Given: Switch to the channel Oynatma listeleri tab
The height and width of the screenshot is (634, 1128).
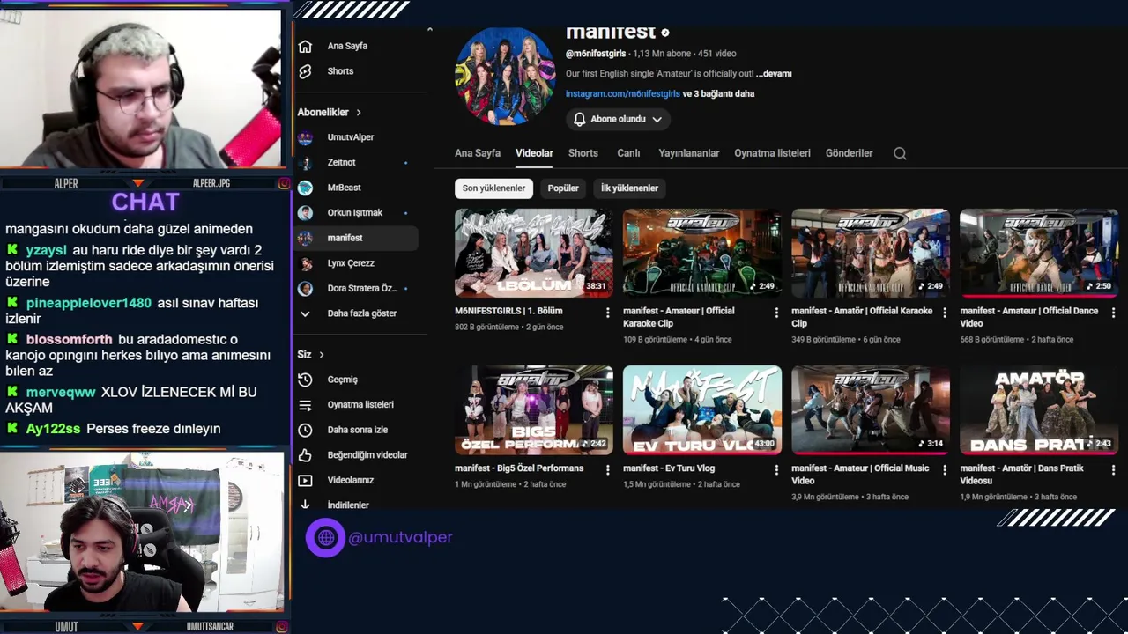Looking at the screenshot, I should pos(773,153).
